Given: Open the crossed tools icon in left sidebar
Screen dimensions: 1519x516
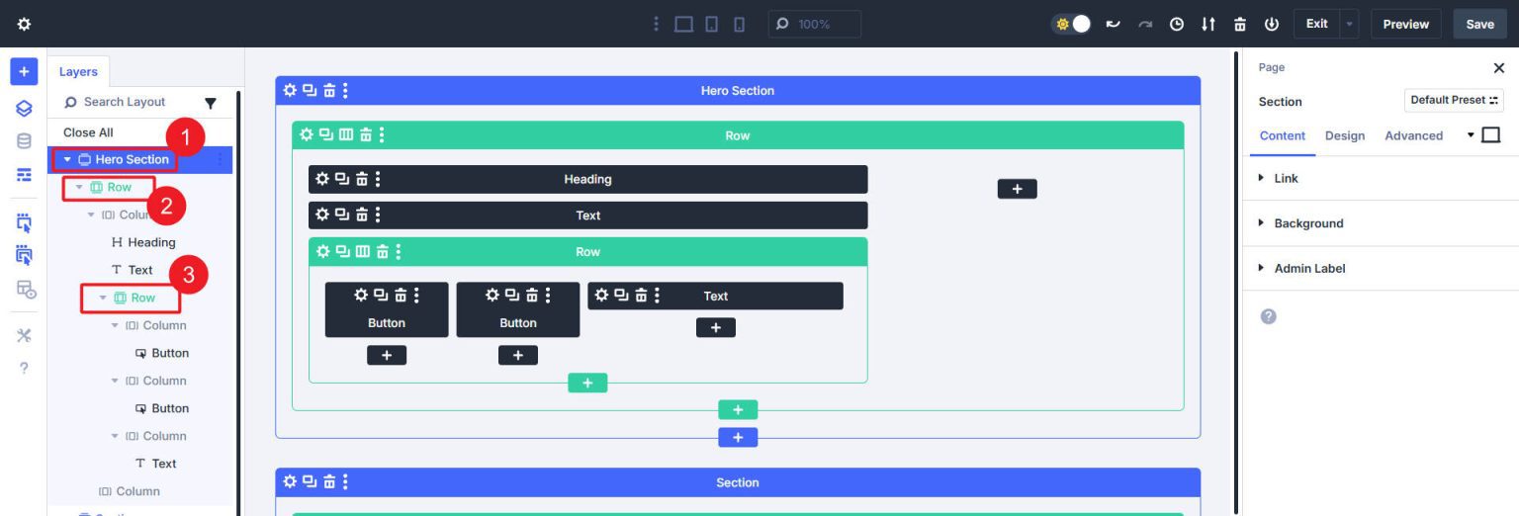Looking at the screenshot, I should coord(24,335).
